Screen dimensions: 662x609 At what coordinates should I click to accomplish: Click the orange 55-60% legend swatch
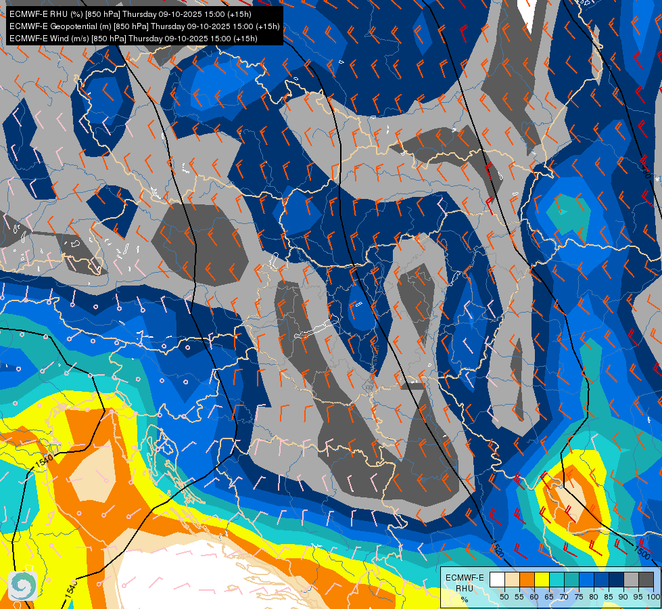(x=527, y=579)
